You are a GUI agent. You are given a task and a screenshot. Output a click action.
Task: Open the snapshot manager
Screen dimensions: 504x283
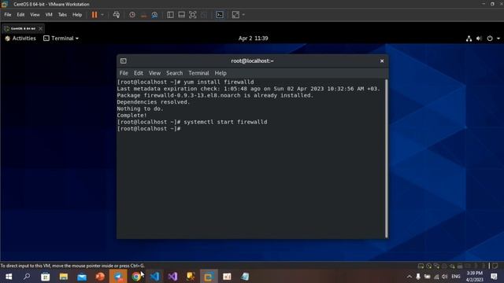point(154,15)
